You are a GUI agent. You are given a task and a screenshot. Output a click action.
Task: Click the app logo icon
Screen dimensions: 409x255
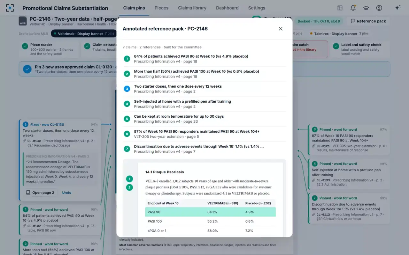pyautogui.click(x=10, y=8)
